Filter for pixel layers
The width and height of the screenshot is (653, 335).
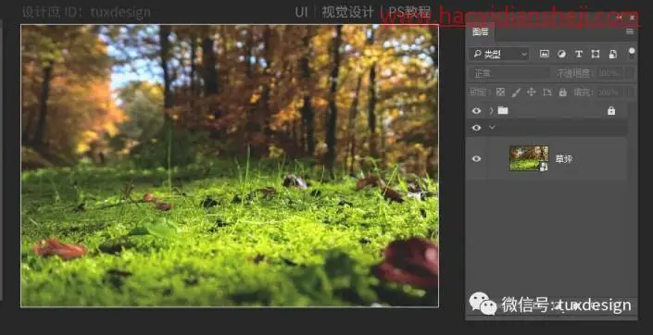pyautogui.click(x=545, y=54)
